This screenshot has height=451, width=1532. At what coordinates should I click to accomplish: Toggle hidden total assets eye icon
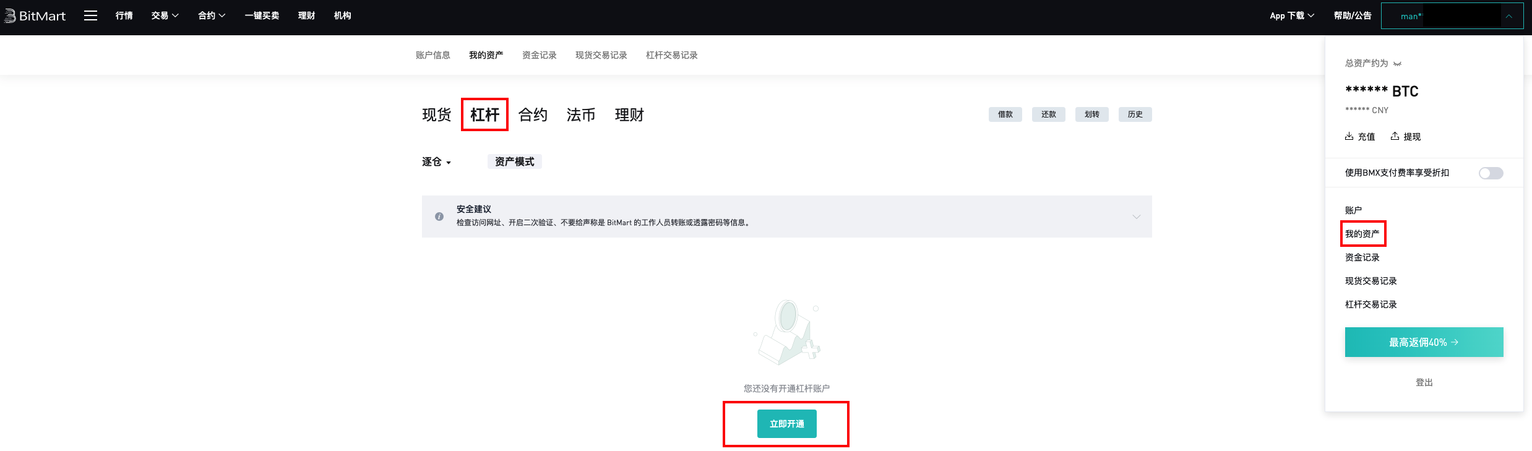pyautogui.click(x=1397, y=64)
